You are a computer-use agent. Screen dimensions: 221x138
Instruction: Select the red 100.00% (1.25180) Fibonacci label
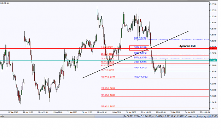tap(108, 77)
